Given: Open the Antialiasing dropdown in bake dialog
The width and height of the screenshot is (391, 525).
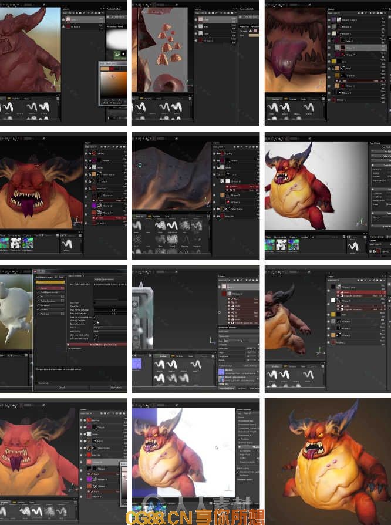Looking at the screenshot, I should click(109, 331).
